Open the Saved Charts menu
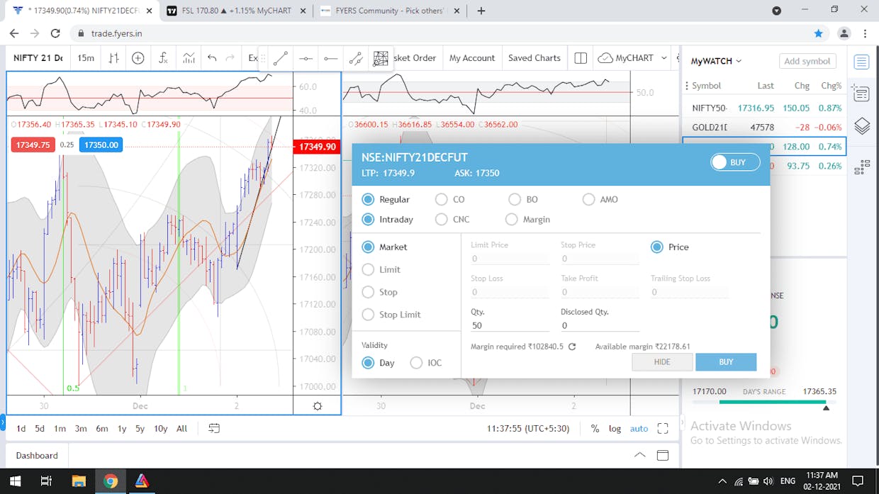Viewport: 879px width, 494px height. click(534, 58)
